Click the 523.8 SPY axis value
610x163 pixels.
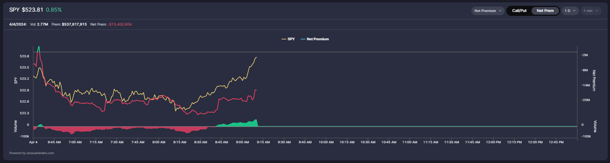24,56
